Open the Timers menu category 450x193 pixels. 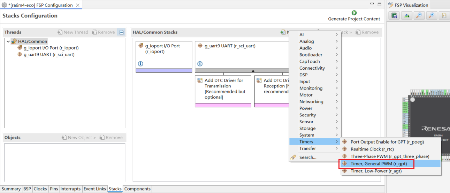pos(315,142)
